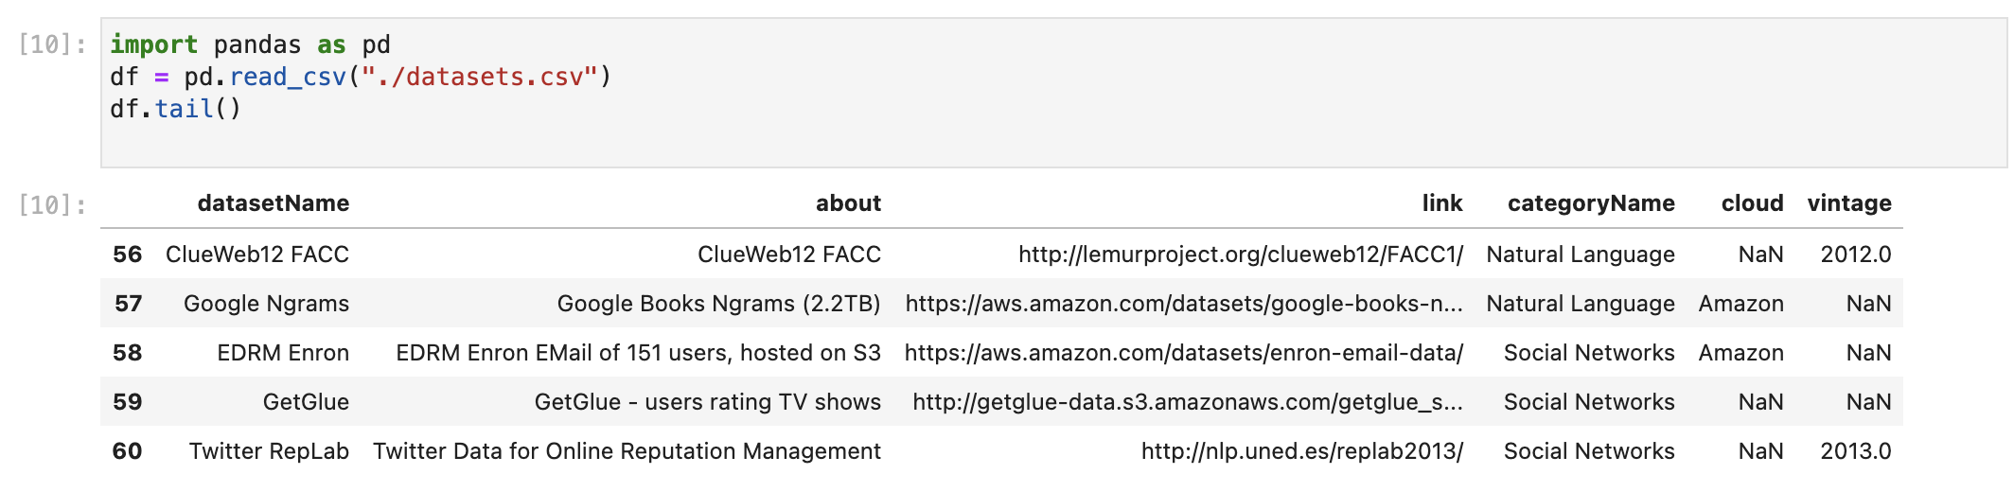Click the categoryName column header
The image size is (2014, 492).
tap(1591, 203)
